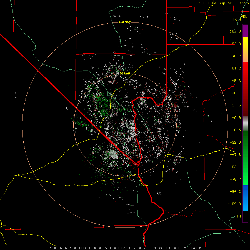This screenshot has height=250, width=250.
Task: Click the 76.7 velocity scale value
Action: (x=236, y=56)
